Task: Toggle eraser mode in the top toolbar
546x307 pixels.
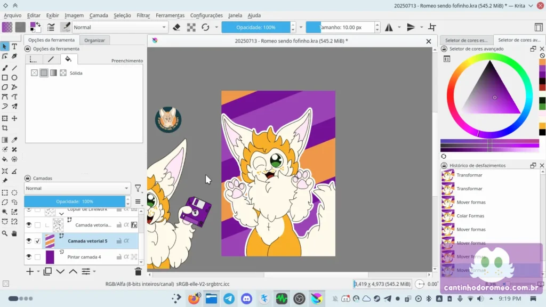Action: (x=176, y=27)
